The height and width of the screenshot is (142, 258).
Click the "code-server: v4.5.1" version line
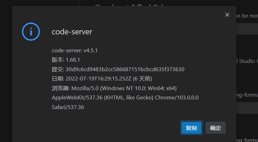click(75, 50)
